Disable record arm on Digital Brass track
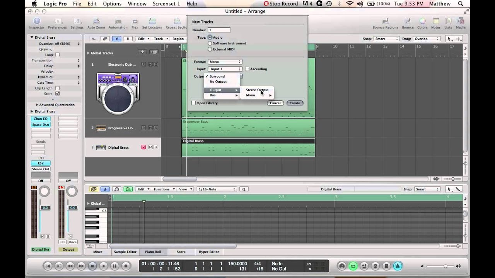The width and height of the screenshot is (495, 278). (x=143, y=147)
